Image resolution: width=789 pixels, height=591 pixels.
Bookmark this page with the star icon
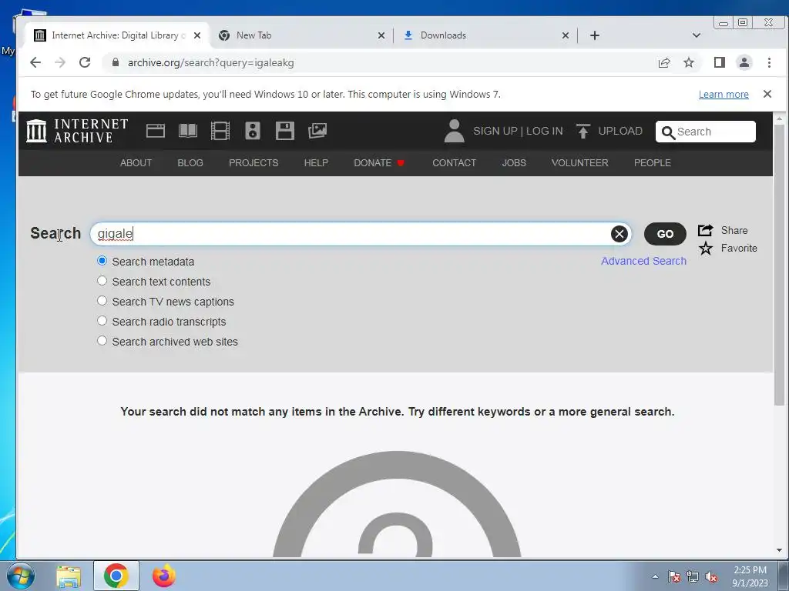tap(688, 62)
